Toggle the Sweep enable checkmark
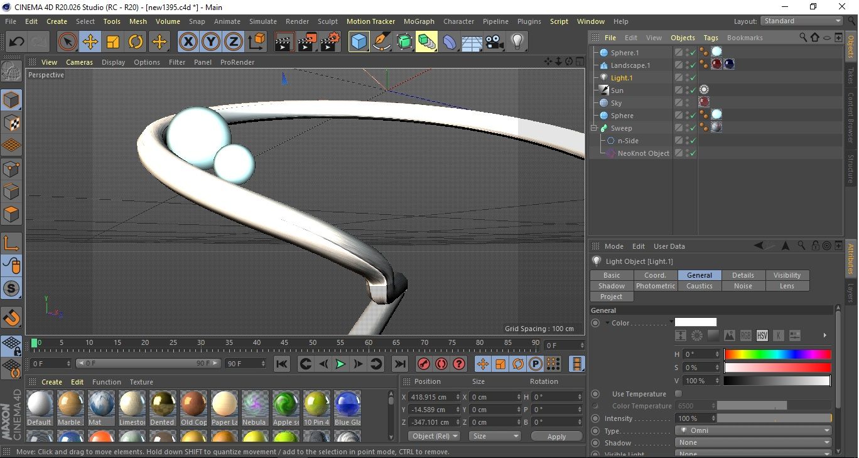This screenshot has width=859, height=458. pos(693,128)
